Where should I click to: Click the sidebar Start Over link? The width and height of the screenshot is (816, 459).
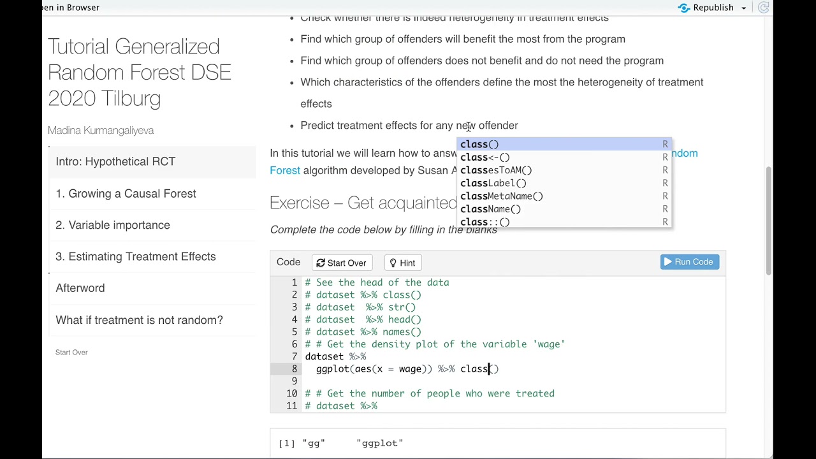(71, 352)
